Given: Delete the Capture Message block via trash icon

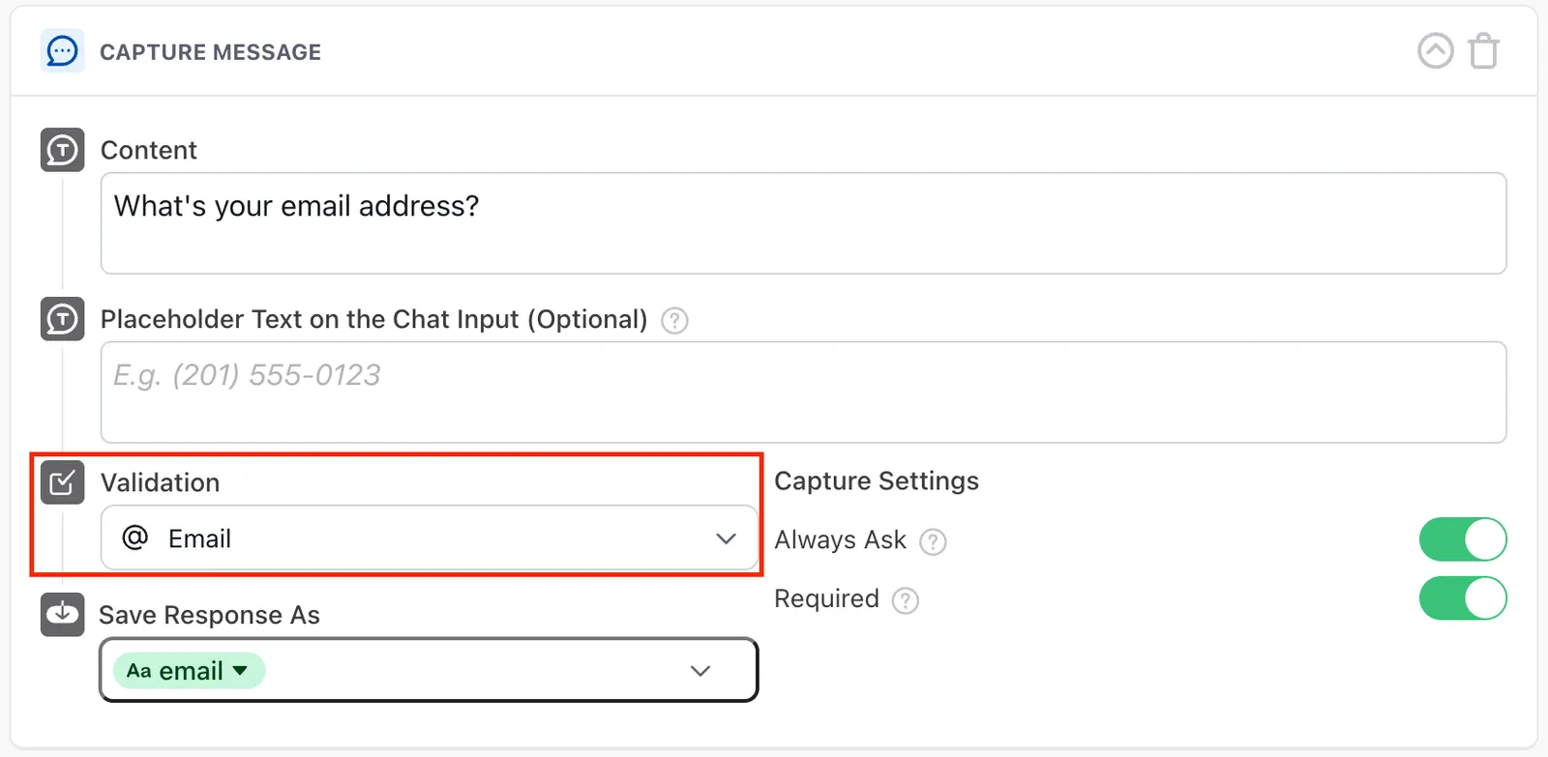Looking at the screenshot, I should (x=1483, y=51).
